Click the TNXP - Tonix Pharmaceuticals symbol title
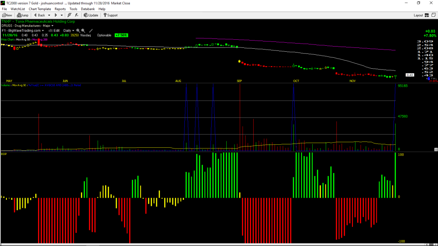Viewport: 438px width, 246px height. tap(38, 21)
